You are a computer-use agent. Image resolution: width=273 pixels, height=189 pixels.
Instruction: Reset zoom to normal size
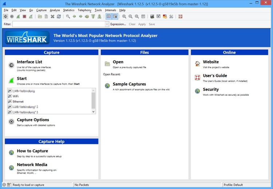click(137, 16)
